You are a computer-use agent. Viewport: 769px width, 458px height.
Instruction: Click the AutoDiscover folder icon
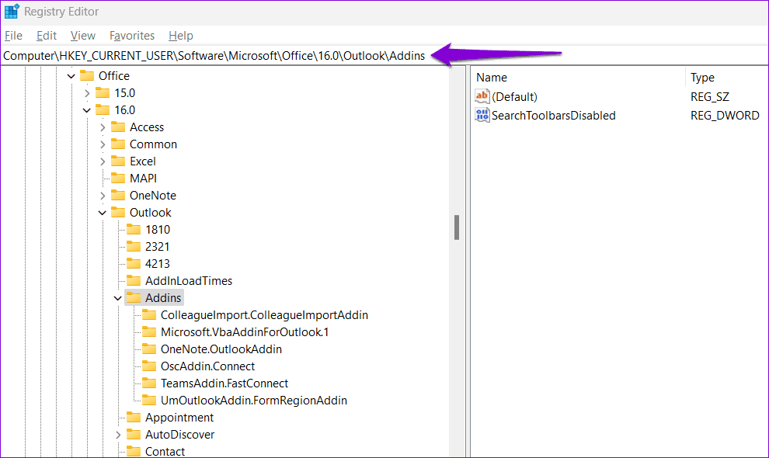coord(134,435)
